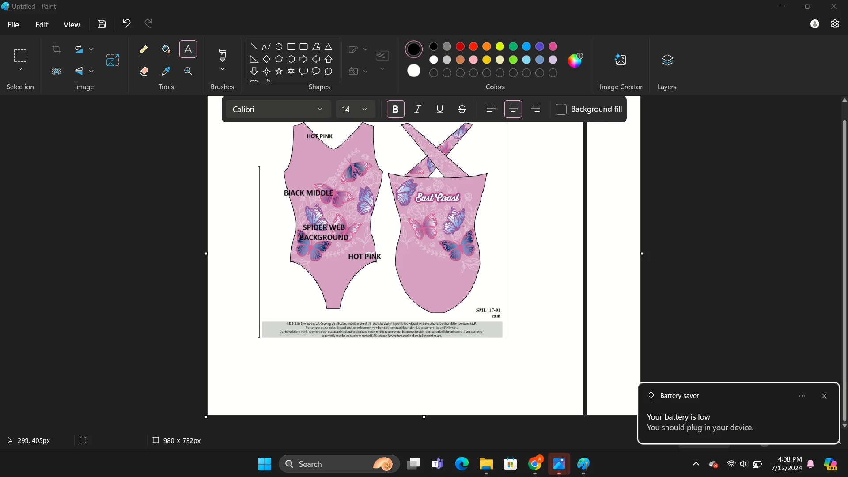Toggle Strikethrough text formatting

tap(462, 109)
